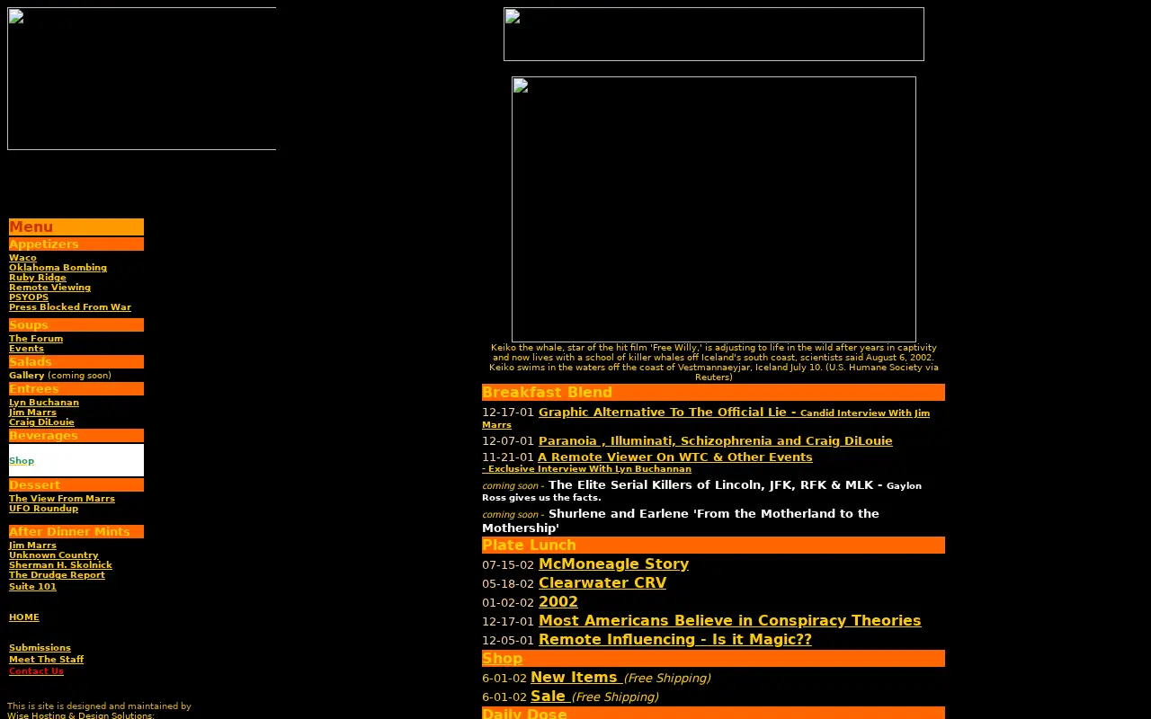The image size is (1151, 719).
Task: Open the Shop section heading link
Action: pos(502,659)
